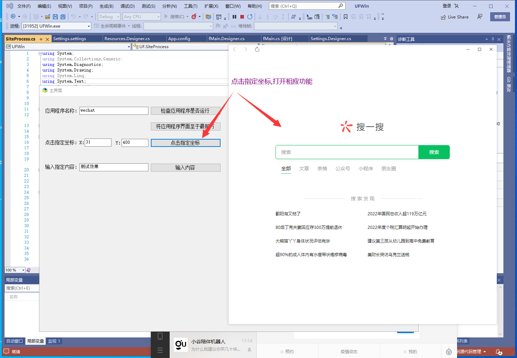Save the current file with the floppy icon

[55, 16]
